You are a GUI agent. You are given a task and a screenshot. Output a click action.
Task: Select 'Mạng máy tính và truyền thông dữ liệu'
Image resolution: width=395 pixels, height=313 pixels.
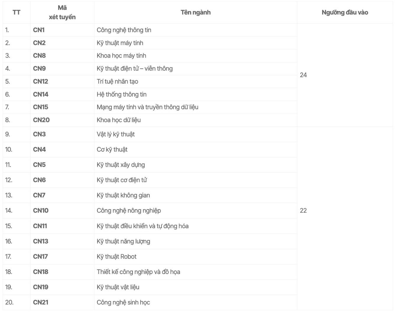(x=147, y=107)
